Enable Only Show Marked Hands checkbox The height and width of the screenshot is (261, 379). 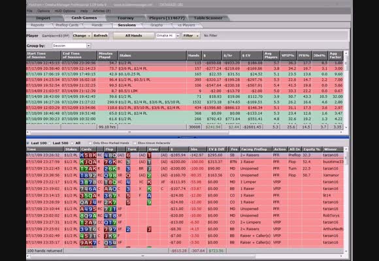90,143
